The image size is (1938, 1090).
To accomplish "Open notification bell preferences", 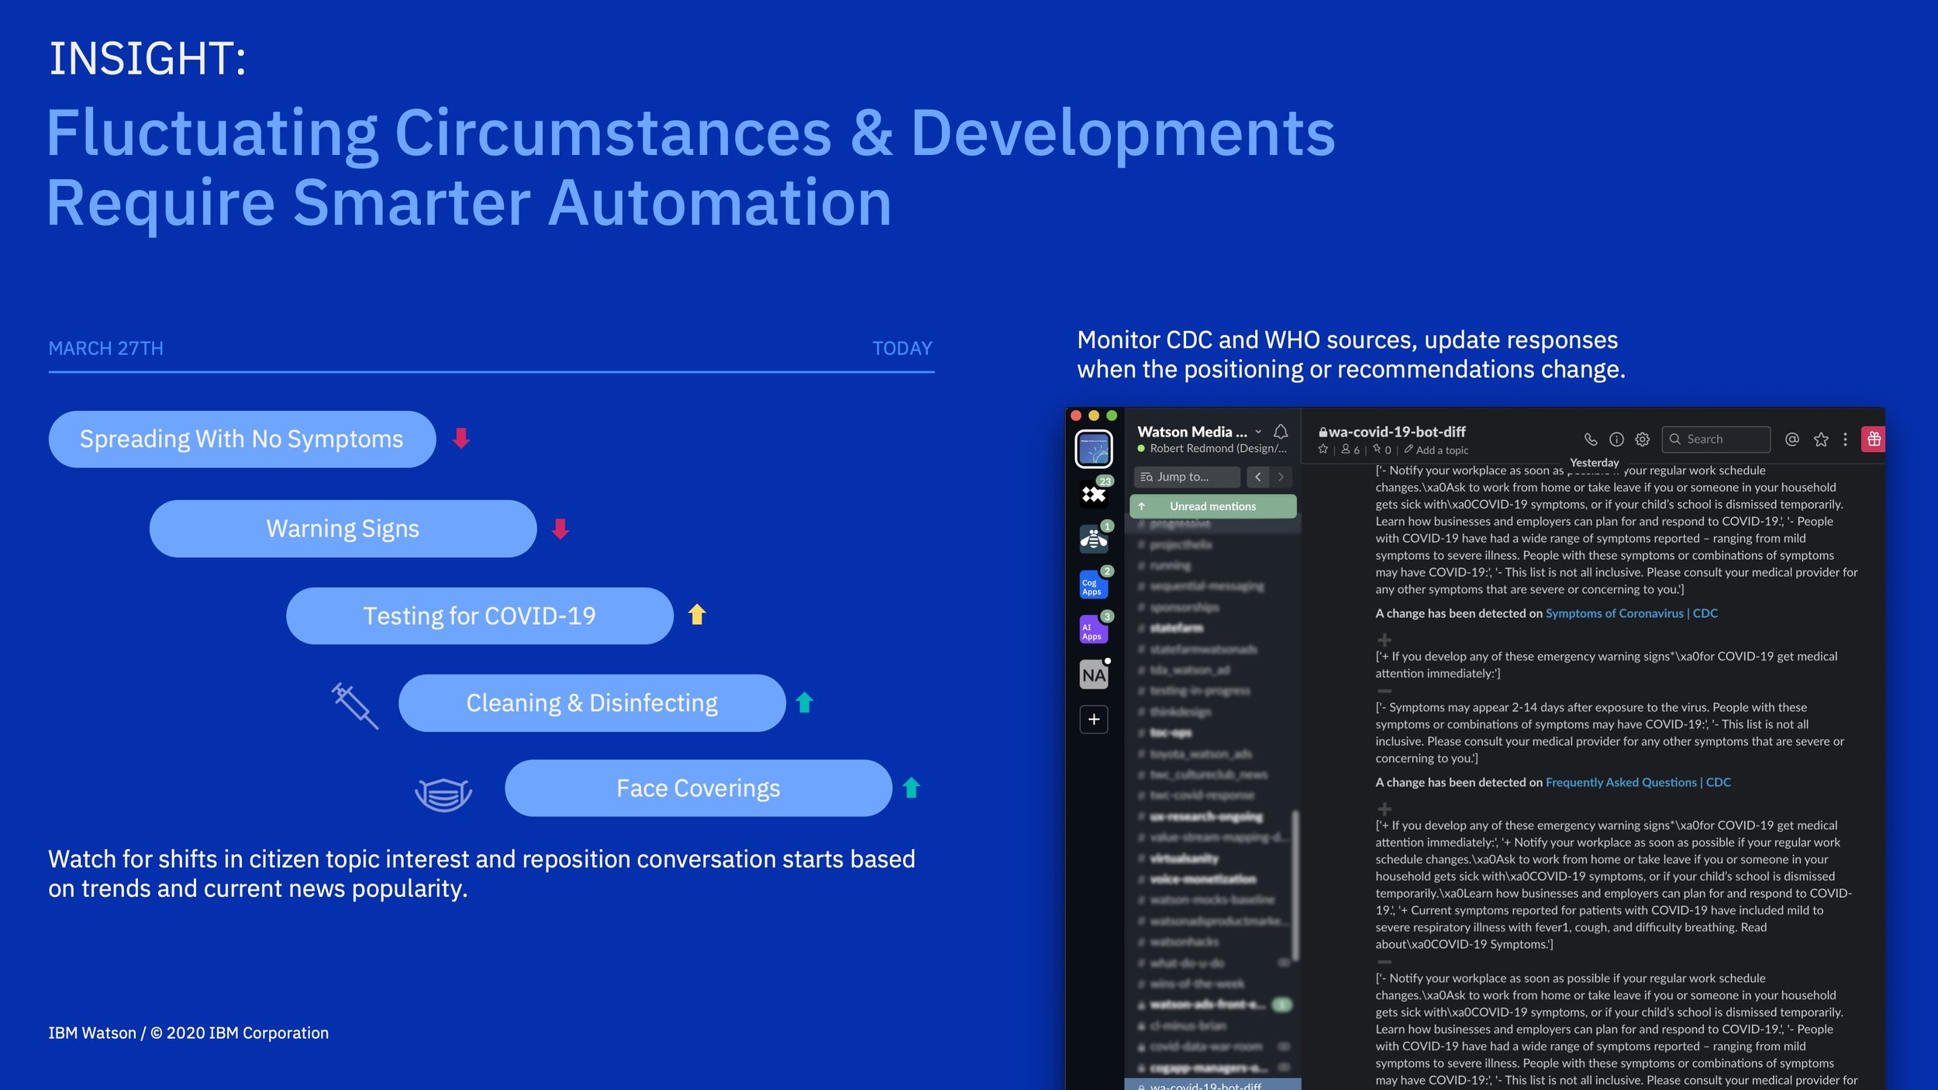I will [x=1281, y=432].
